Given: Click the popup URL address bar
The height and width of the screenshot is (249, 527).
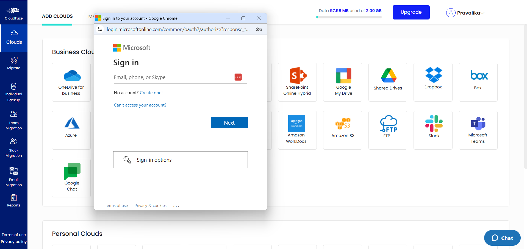Looking at the screenshot, I should pos(178,29).
